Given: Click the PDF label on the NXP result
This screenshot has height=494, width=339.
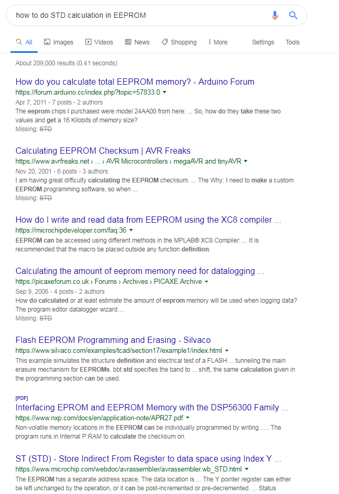Looking at the screenshot, I should (x=21, y=398).
